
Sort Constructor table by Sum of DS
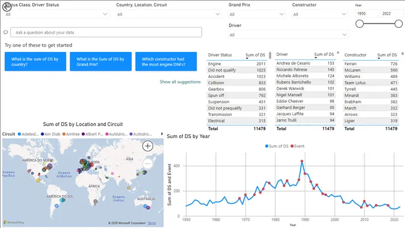point(387,55)
